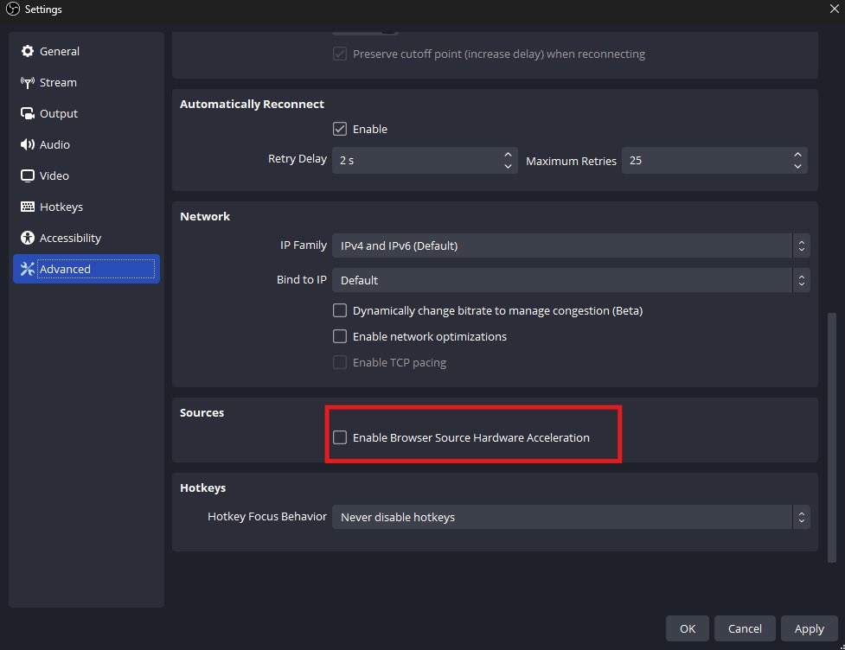Increase Maximum Retries with the stepper arrow
The height and width of the screenshot is (650, 845).
pos(797,156)
